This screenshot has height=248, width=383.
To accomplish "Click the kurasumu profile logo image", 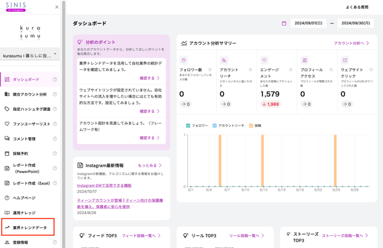I will (30, 32).
